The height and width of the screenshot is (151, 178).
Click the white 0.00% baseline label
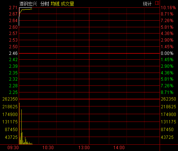tap(167, 53)
